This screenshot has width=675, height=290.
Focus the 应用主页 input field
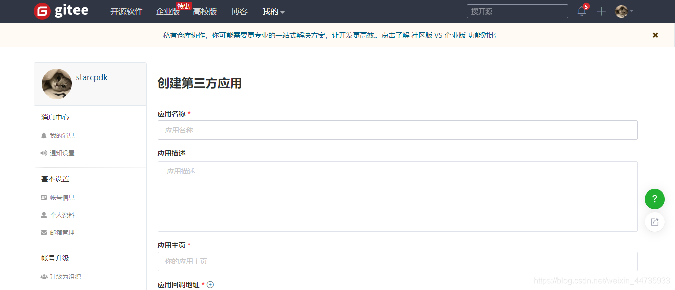pos(397,261)
